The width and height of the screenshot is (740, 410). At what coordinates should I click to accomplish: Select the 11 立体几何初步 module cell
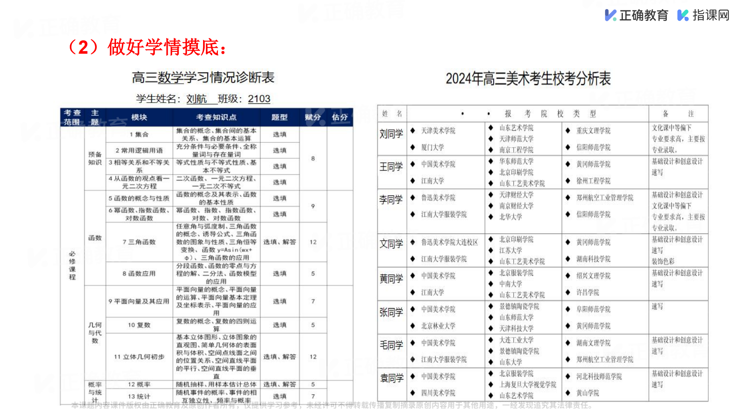click(139, 357)
